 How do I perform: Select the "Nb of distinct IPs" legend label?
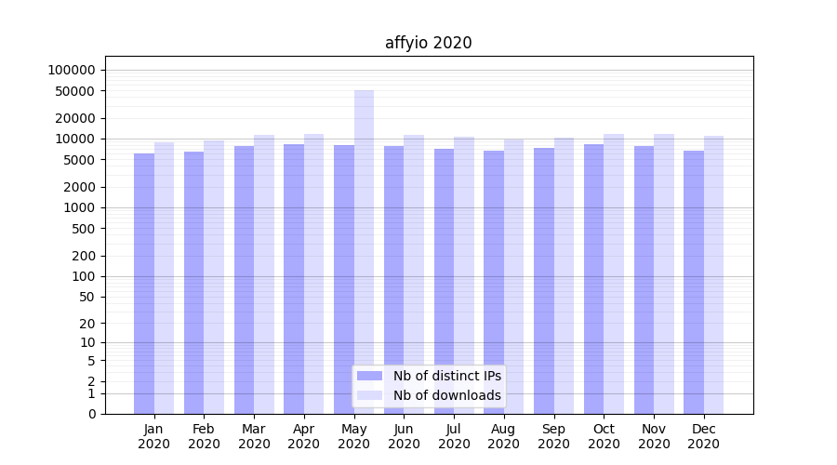(446, 376)
